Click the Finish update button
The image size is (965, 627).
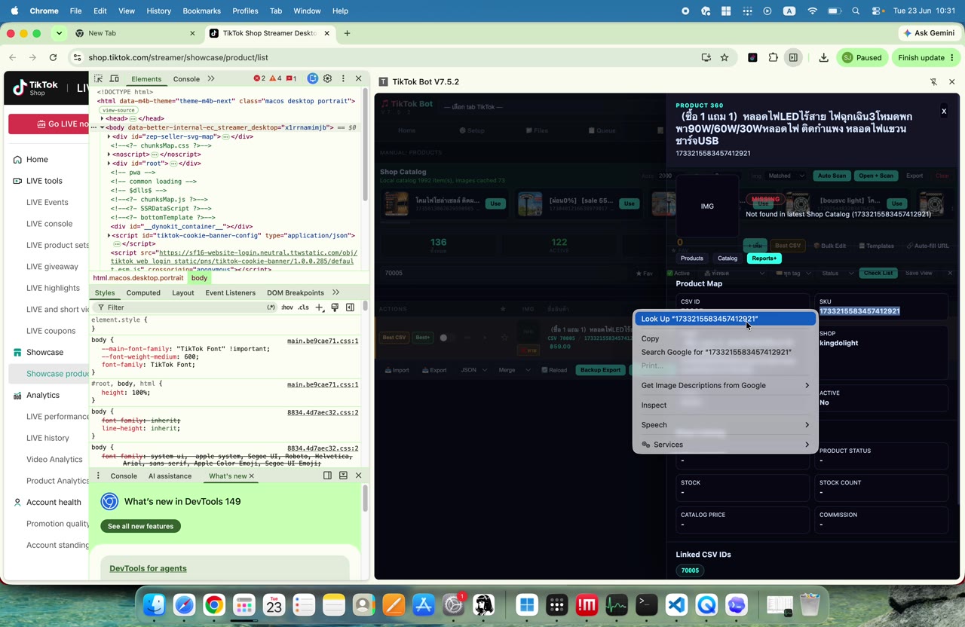[x=926, y=57]
